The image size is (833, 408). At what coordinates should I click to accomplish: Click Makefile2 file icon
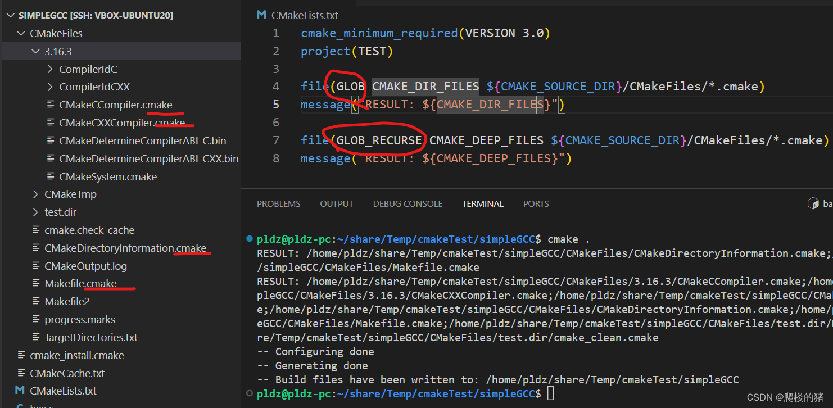pyautogui.click(x=37, y=302)
